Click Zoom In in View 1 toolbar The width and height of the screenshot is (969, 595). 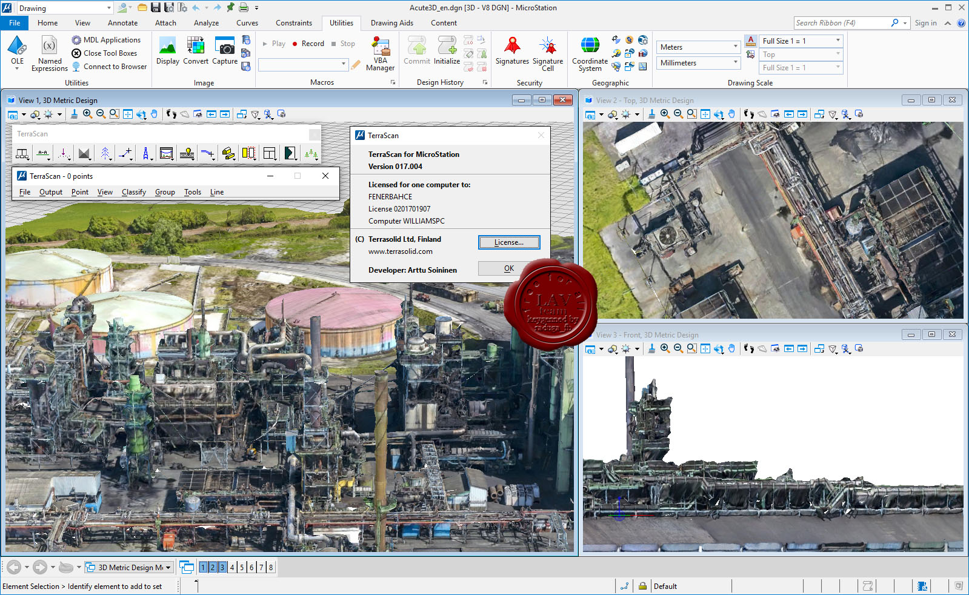[87, 114]
